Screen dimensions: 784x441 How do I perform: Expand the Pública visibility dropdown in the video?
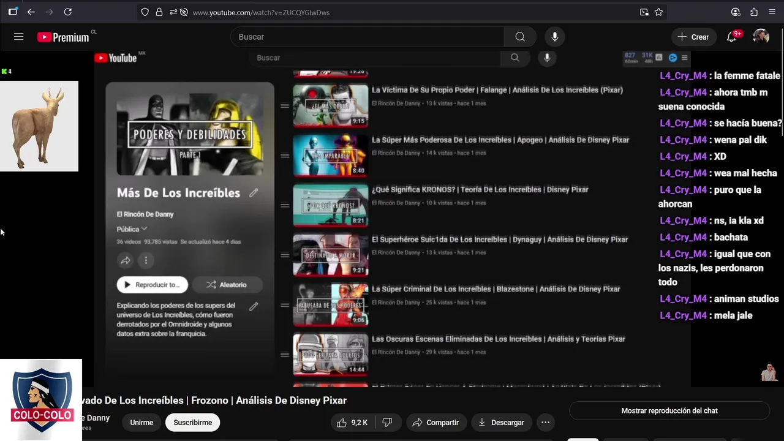coord(132,229)
